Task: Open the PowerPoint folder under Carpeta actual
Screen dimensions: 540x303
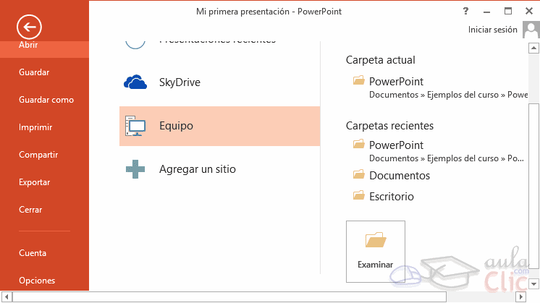Action: tap(396, 82)
